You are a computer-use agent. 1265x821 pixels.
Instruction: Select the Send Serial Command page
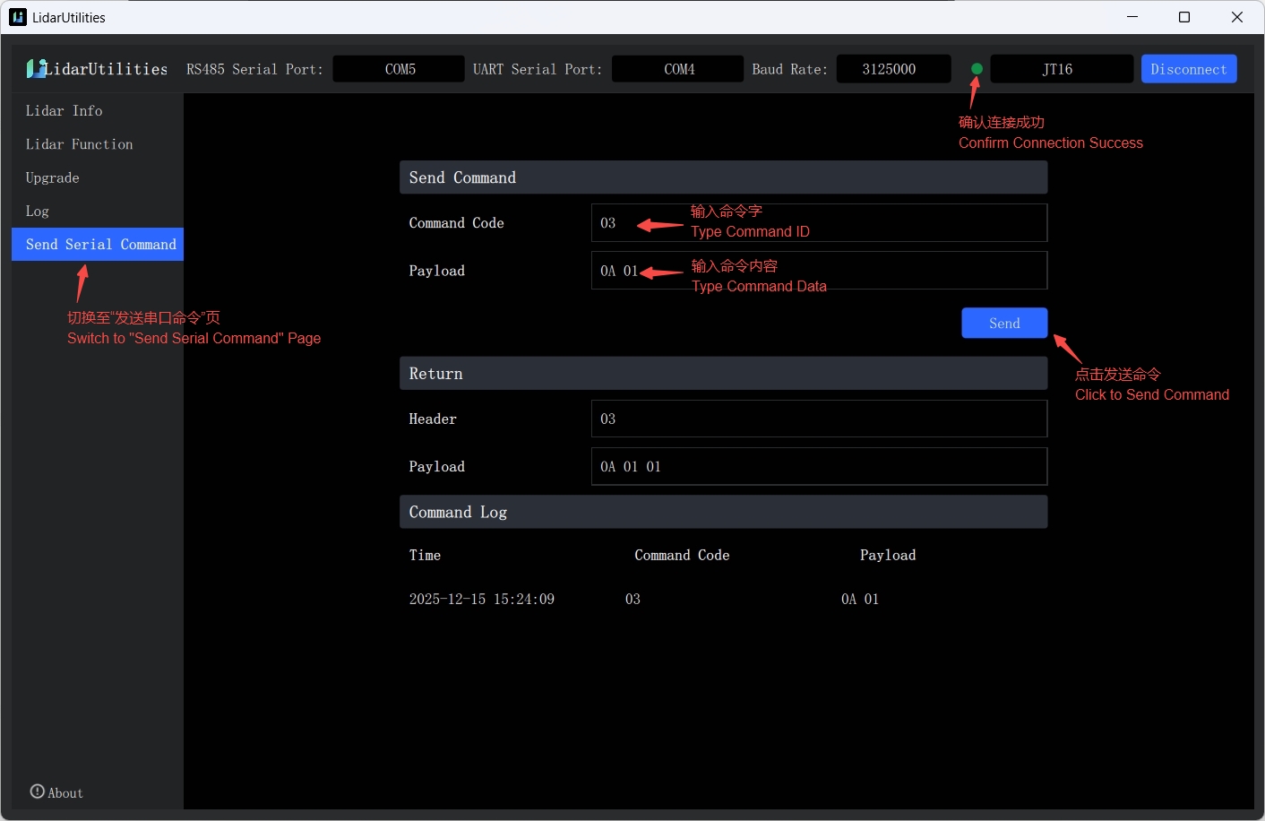[x=97, y=244]
